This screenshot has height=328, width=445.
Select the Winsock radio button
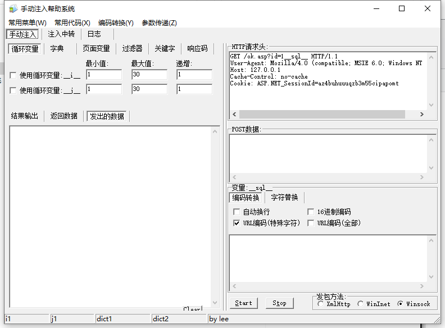tap(400, 304)
